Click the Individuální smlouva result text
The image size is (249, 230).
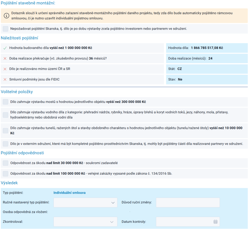[69, 193]
